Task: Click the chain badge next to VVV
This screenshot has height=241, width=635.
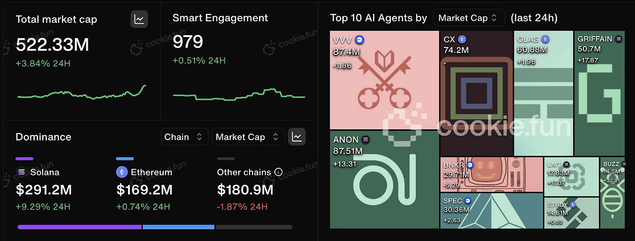Action: point(360,40)
